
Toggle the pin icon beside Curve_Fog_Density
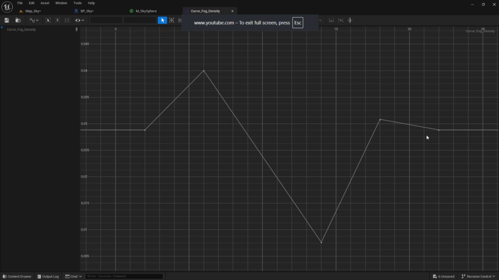[77, 29]
